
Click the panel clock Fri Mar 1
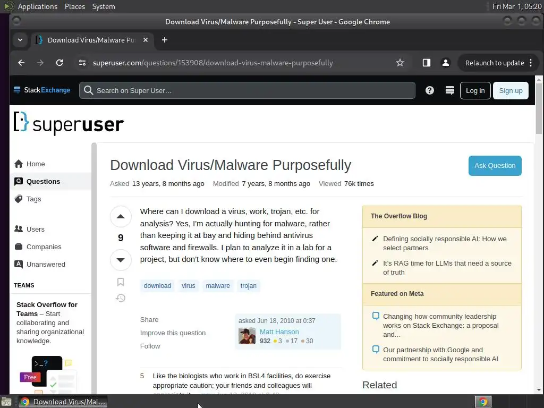coord(516,6)
